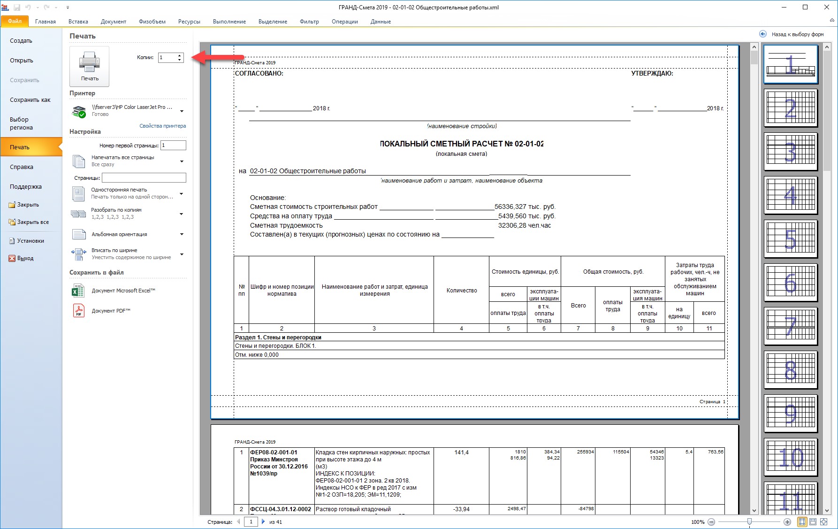
Task: Expand the 'Односторонняя печать' dropdown
Action: (182, 194)
